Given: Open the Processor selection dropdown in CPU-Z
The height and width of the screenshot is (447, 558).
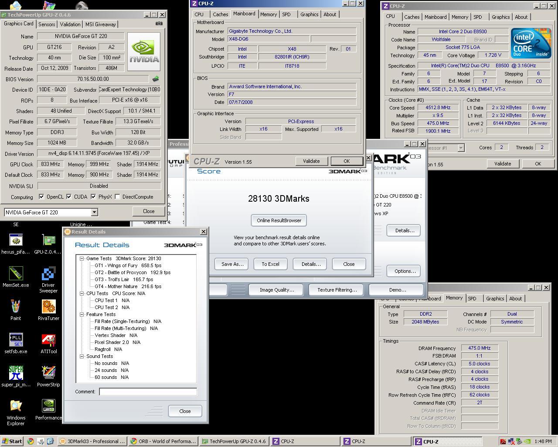Looking at the screenshot, I should 461,148.
